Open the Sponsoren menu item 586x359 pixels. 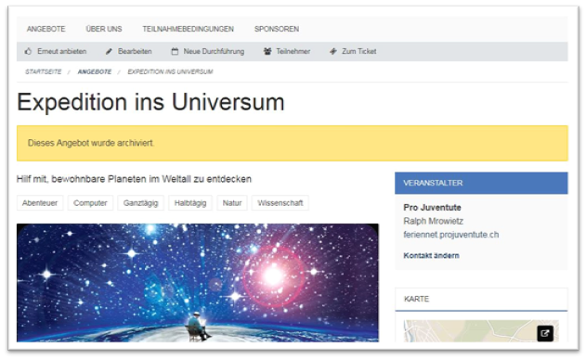pyautogui.click(x=277, y=29)
